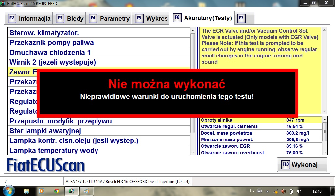Minimize the FiatECUScan window
The image size is (335, 196).
[305, 3]
